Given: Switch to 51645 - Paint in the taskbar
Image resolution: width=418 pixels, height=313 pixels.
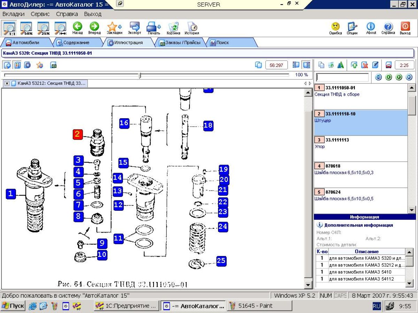Looking at the screenshot, I should click(x=259, y=306).
